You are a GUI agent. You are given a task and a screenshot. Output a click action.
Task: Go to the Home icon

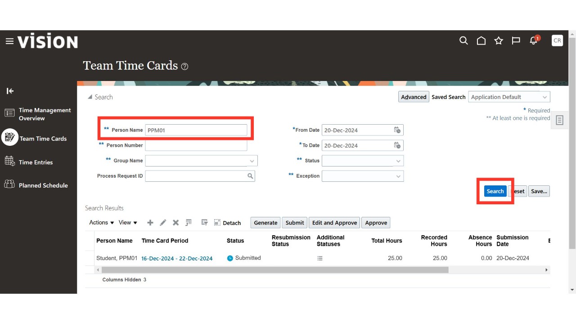pyautogui.click(x=481, y=41)
